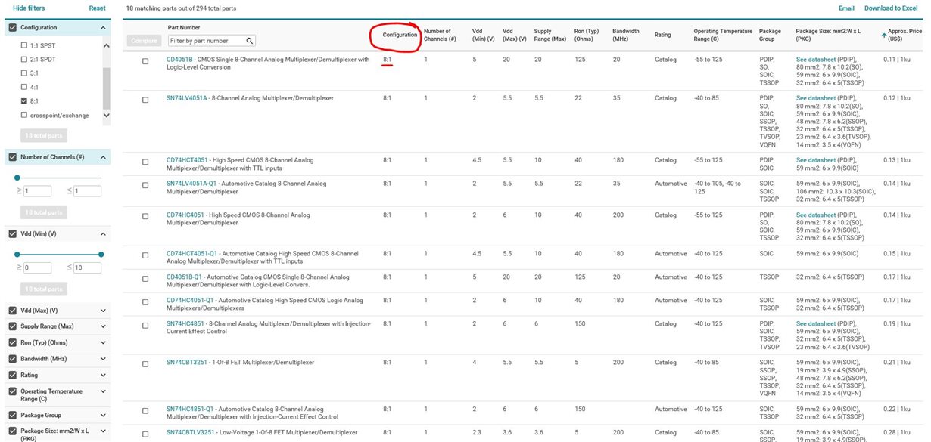Open See datasheet link for SN74HC4851
This screenshot has width=931, height=442.
click(x=816, y=323)
